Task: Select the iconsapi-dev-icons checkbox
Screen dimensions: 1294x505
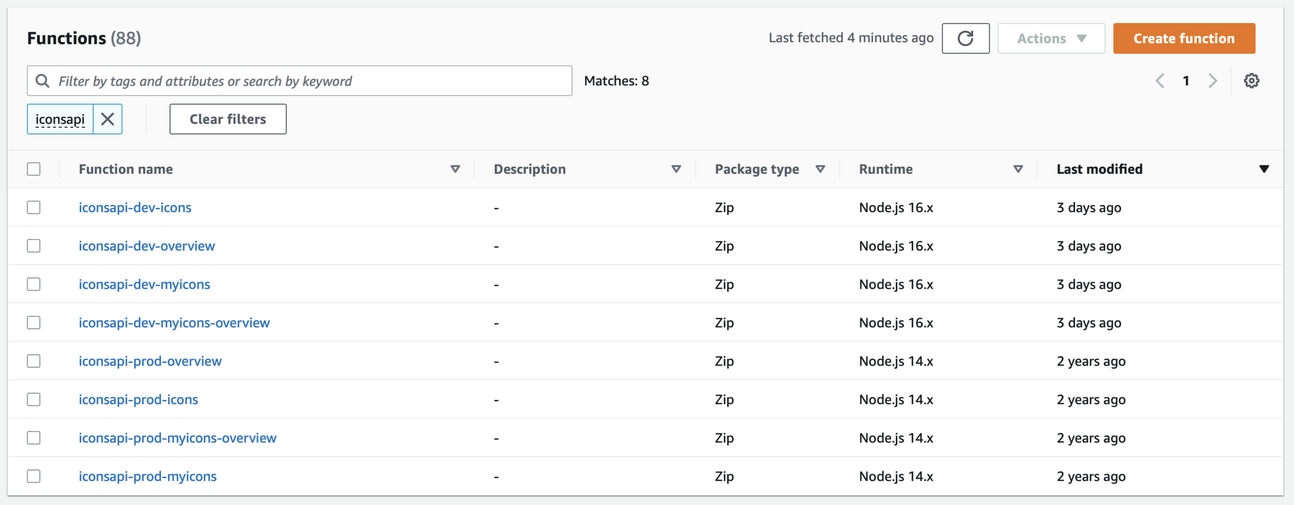Action: (x=34, y=207)
